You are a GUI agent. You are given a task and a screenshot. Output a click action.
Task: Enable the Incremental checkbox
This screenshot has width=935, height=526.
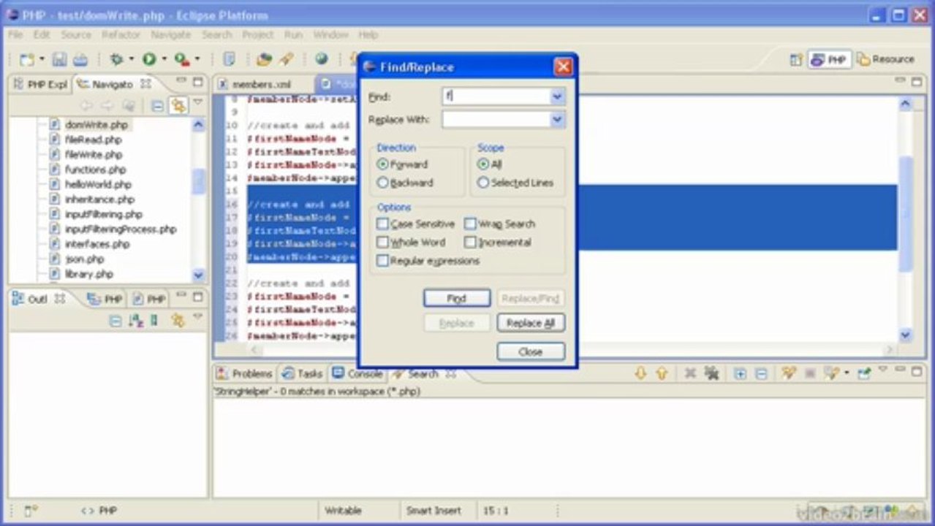point(470,242)
